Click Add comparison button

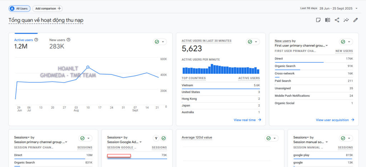(x=47, y=8)
